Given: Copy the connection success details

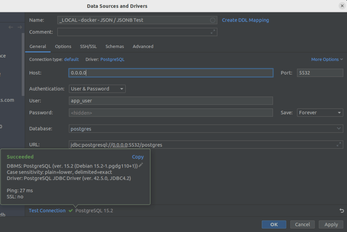Looking at the screenshot, I should 138,157.
